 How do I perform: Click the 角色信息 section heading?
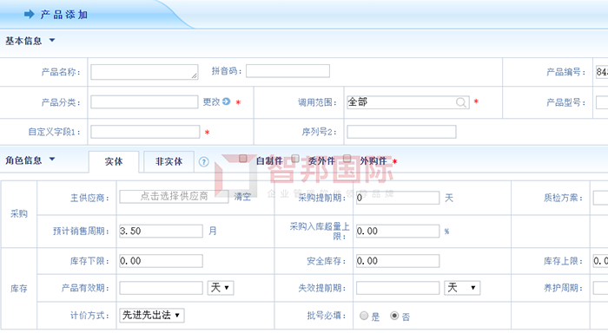(x=23, y=160)
